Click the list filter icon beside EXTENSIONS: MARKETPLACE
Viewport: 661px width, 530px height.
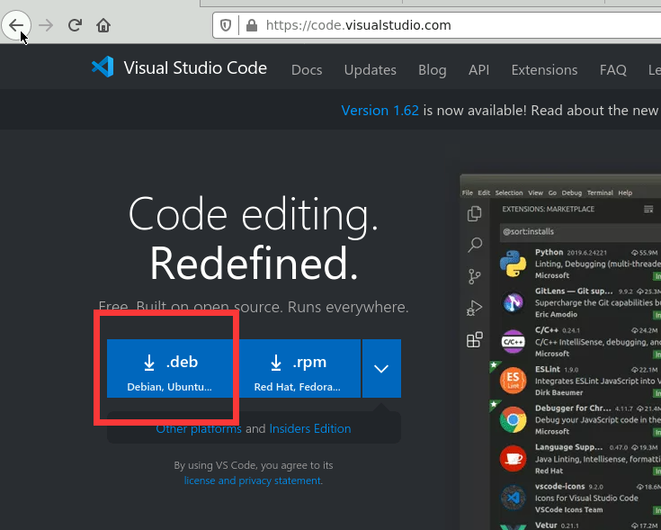tap(648, 209)
